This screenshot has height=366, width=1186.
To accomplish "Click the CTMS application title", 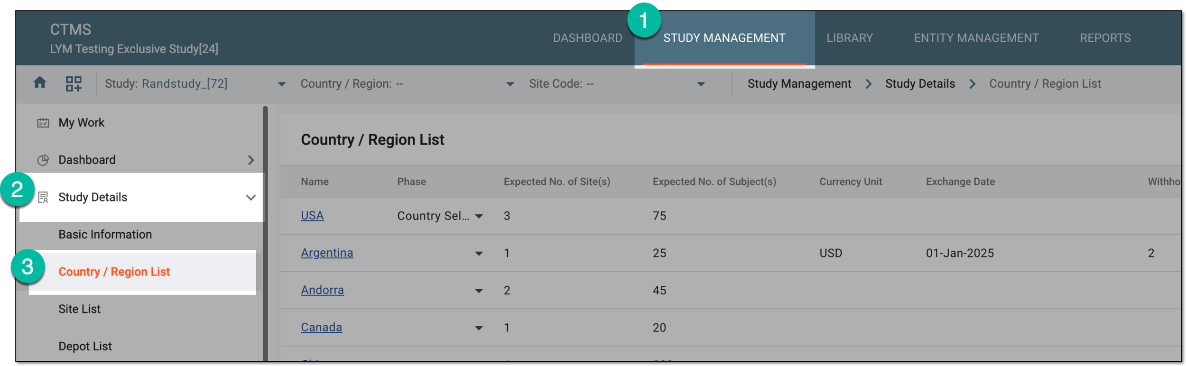I will click(70, 29).
